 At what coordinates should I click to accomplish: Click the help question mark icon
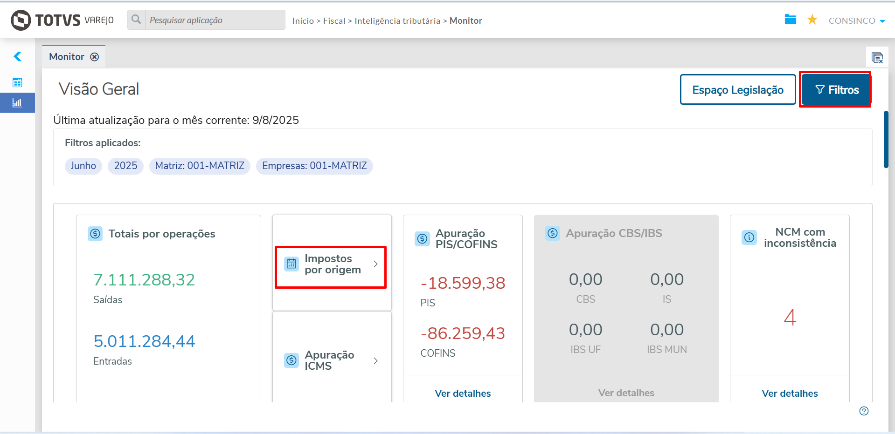point(864,411)
